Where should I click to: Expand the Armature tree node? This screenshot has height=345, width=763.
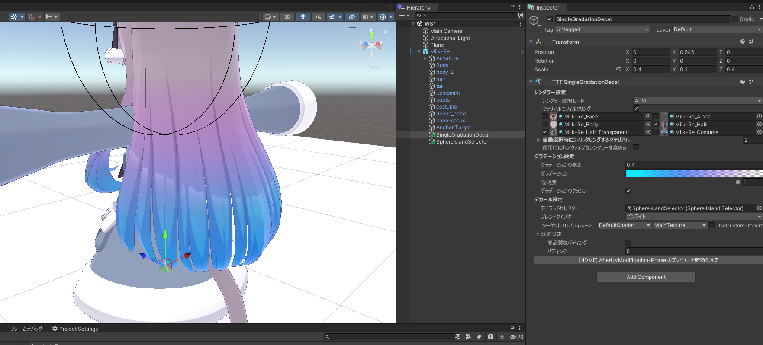coord(425,58)
